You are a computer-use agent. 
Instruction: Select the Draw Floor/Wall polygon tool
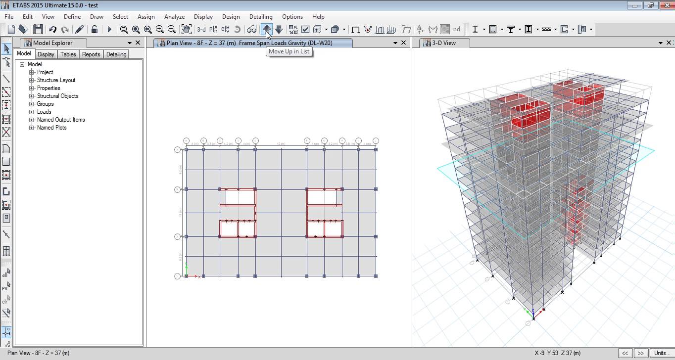point(6,148)
